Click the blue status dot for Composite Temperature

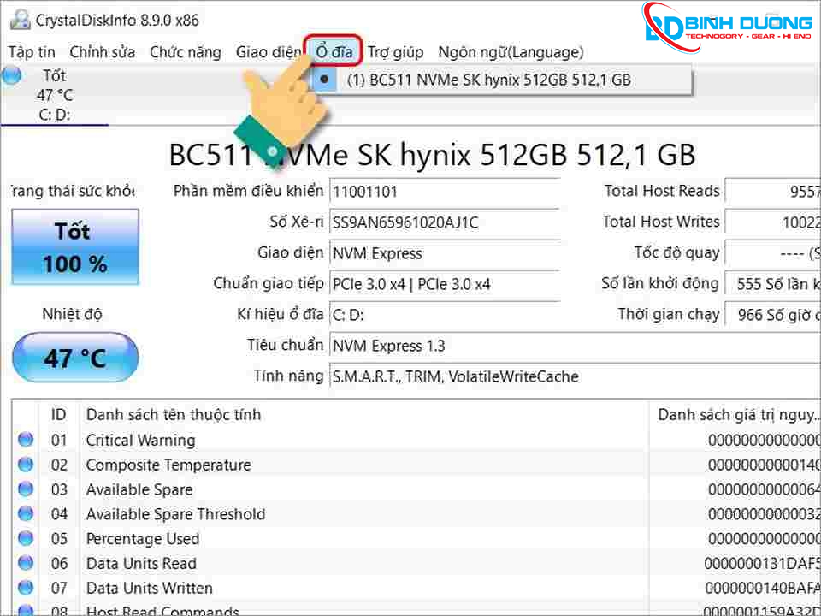pos(25,465)
